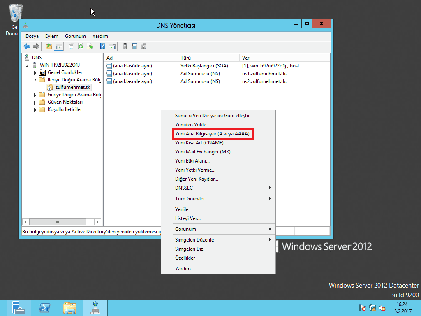Choose Yeniden Yükle
421x316 pixels.
(x=218, y=125)
